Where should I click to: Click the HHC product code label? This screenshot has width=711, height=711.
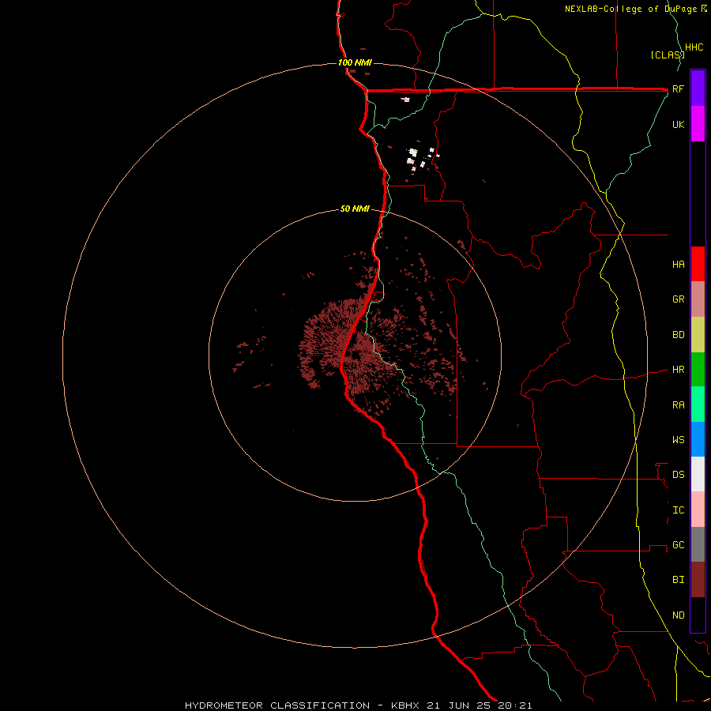coord(694,47)
